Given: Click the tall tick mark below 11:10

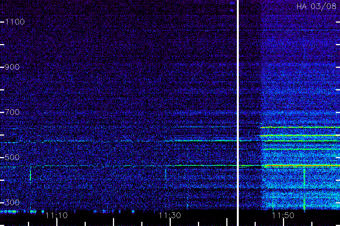Looking at the screenshot, I should [57, 222].
